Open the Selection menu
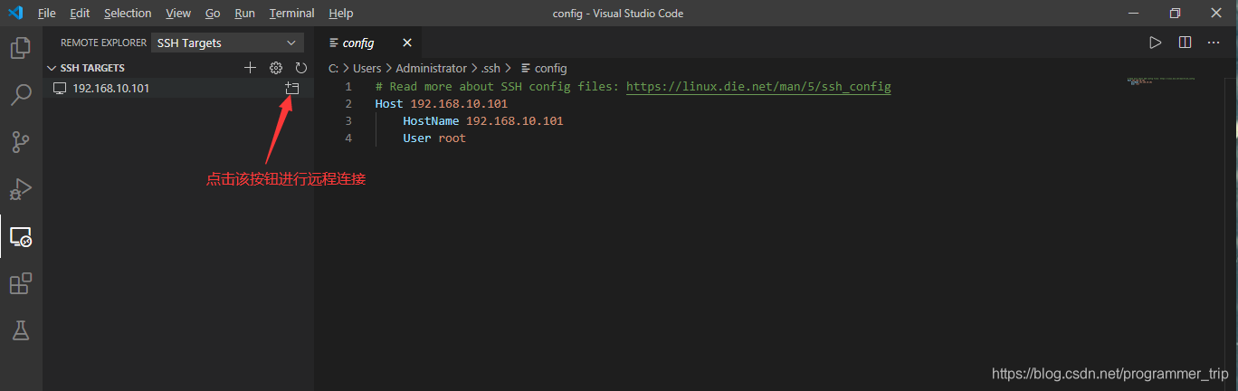The height and width of the screenshot is (391, 1238). pos(128,13)
